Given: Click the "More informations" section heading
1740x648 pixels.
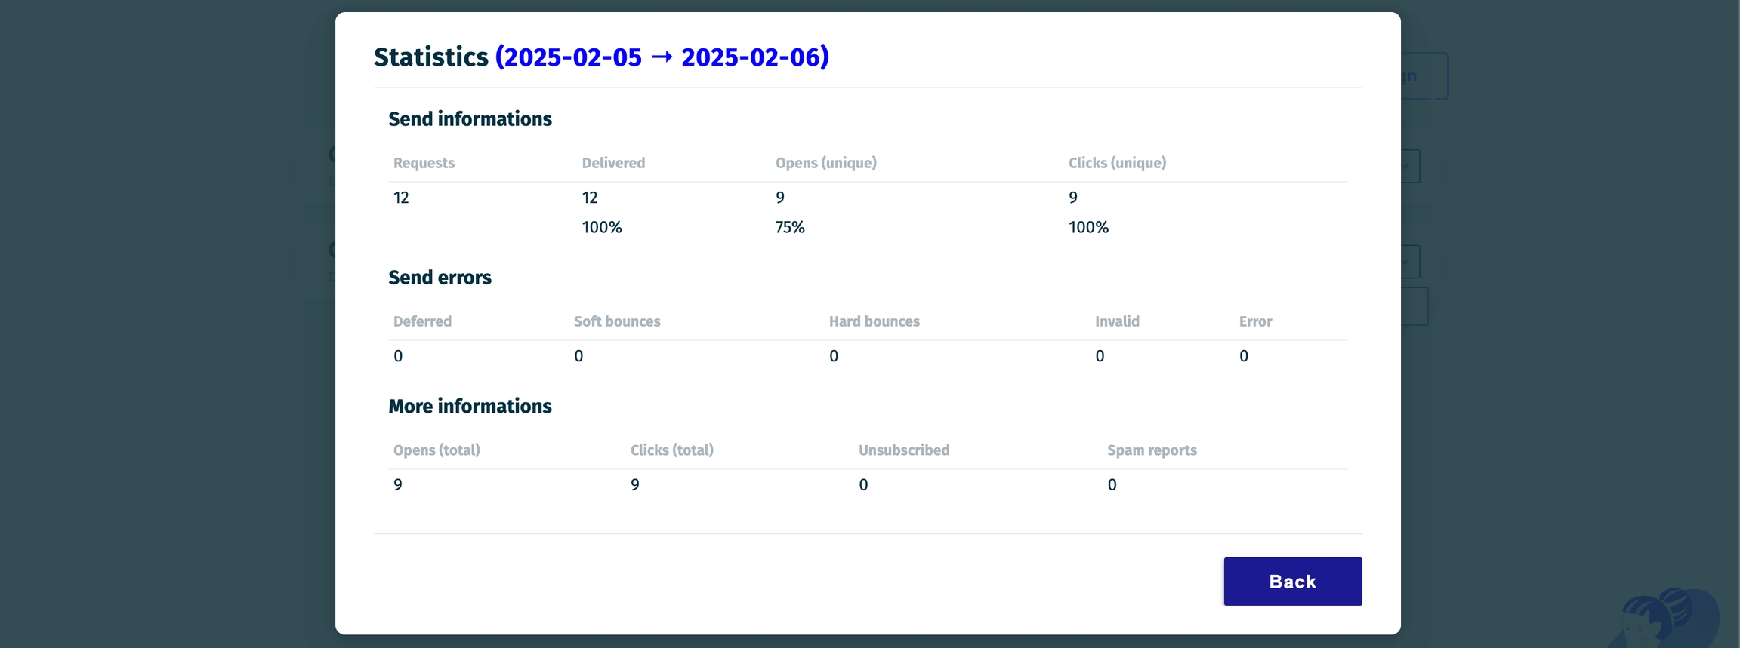Looking at the screenshot, I should pyautogui.click(x=470, y=407).
